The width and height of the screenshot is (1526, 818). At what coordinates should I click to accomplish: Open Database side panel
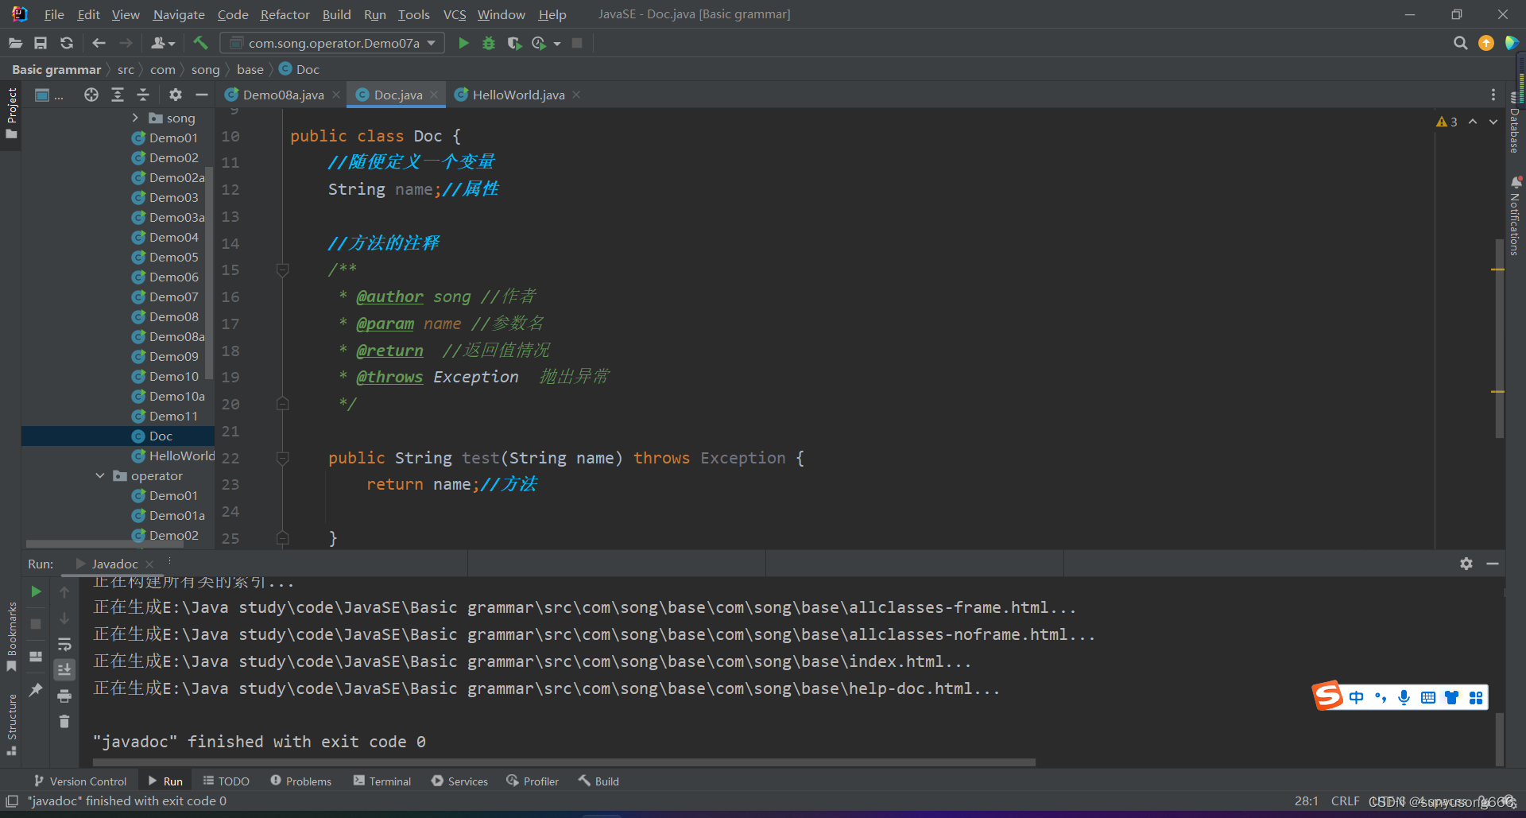(x=1514, y=123)
